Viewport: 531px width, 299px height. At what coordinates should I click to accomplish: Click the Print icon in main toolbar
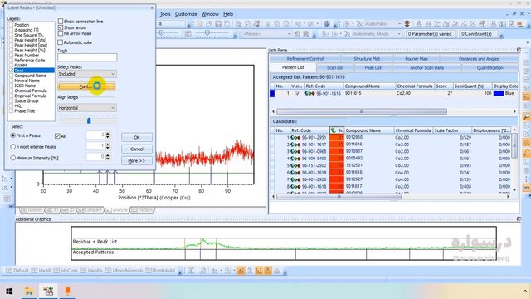coord(238,24)
